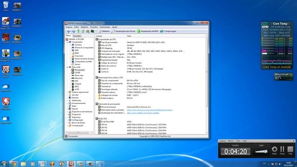This screenshot has height=167, width=297.
Task: Switch to the Menu tab in side panel
Action: click(x=68, y=36)
